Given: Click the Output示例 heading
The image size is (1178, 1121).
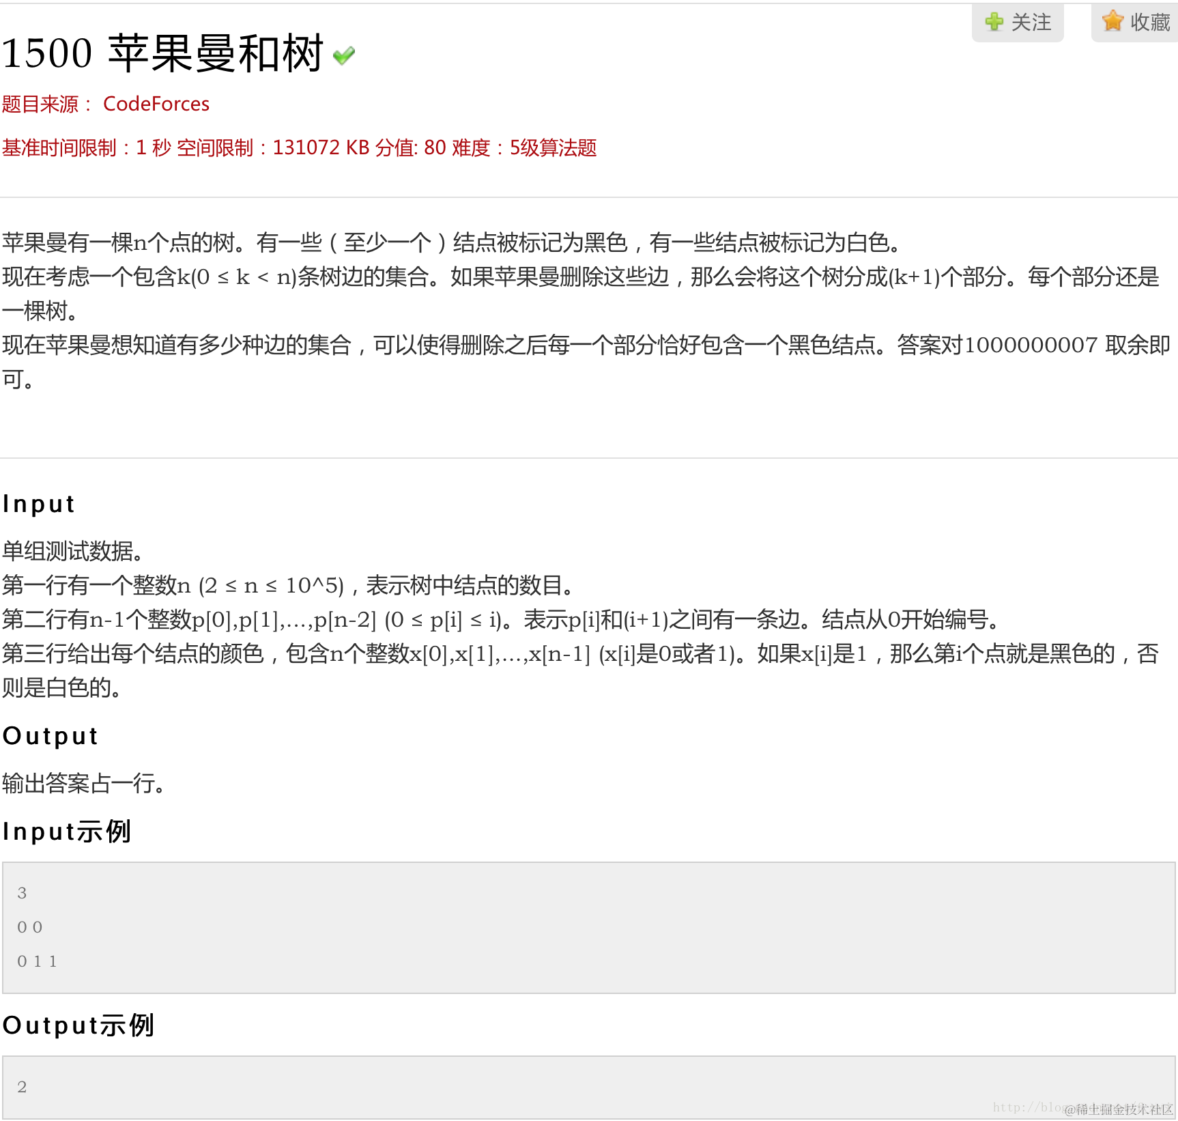Looking at the screenshot, I should point(78,1025).
